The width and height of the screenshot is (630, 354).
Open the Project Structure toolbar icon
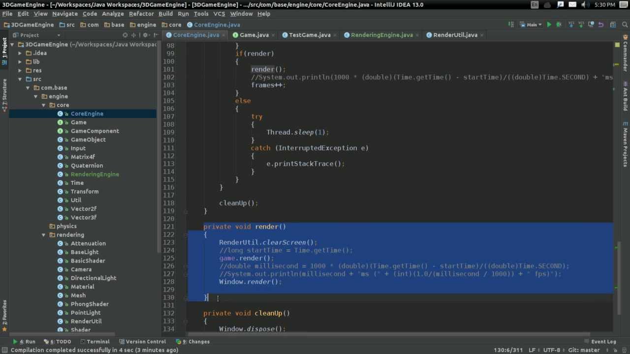click(x=613, y=25)
